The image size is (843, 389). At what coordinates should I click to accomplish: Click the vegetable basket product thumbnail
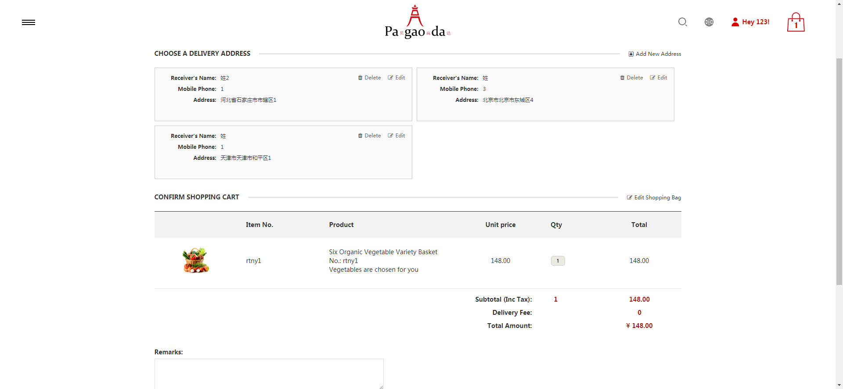196,260
